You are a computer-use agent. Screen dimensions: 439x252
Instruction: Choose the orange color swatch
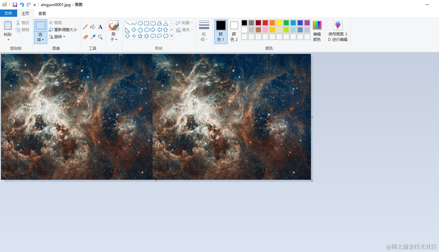pos(272,23)
